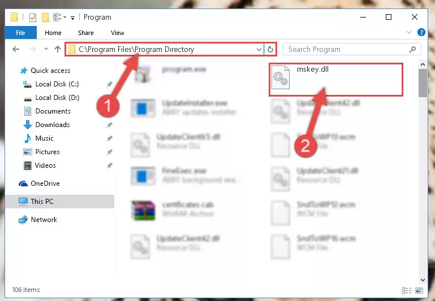Switch to the View ribbon tab
This screenshot has height=301, width=435.
(x=118, y=33)
